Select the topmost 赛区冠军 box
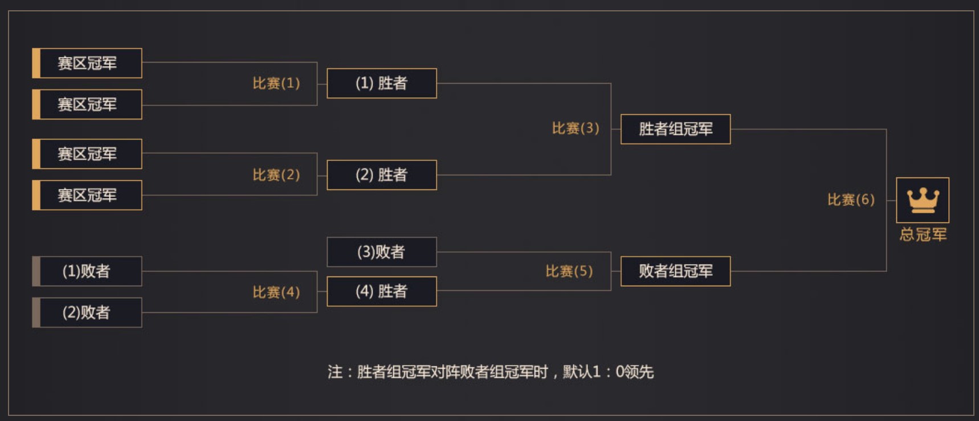 87,63
